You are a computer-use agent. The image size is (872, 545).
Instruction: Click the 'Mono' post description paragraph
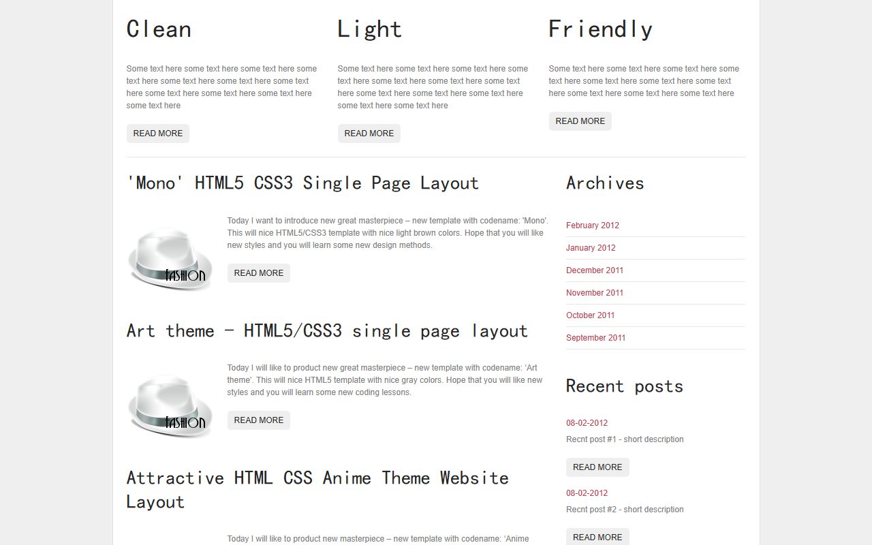pos(388,233)
